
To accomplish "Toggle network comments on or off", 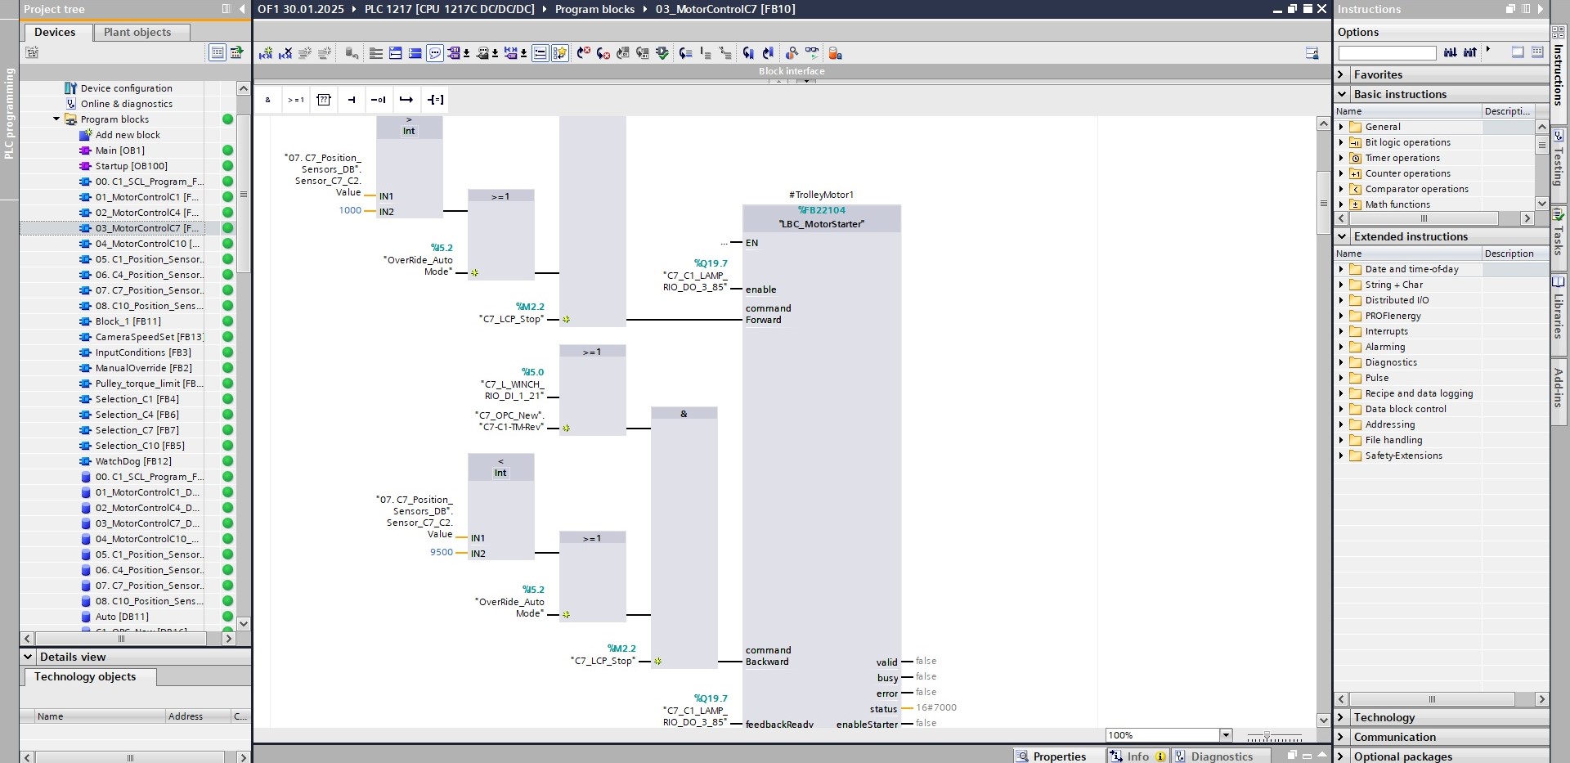I will pos(433,53).
